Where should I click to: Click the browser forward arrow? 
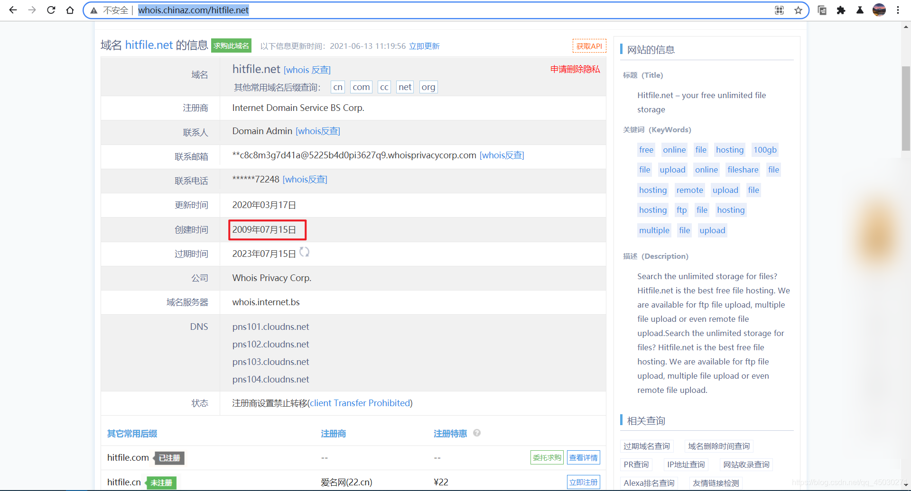(32, 10)
